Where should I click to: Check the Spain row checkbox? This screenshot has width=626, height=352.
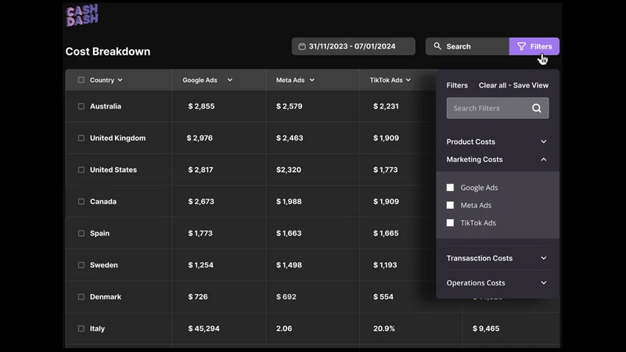pyautogui.click(x=81, y=233)
